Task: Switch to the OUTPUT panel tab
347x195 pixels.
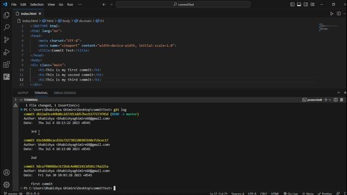Action: (x=23, y=93)
